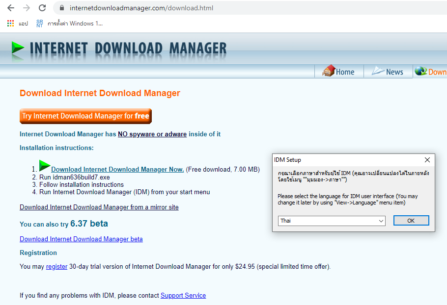Click Try Internet Download Manager for free
This screenshot has width=447, height=305.
coord(85,116)
